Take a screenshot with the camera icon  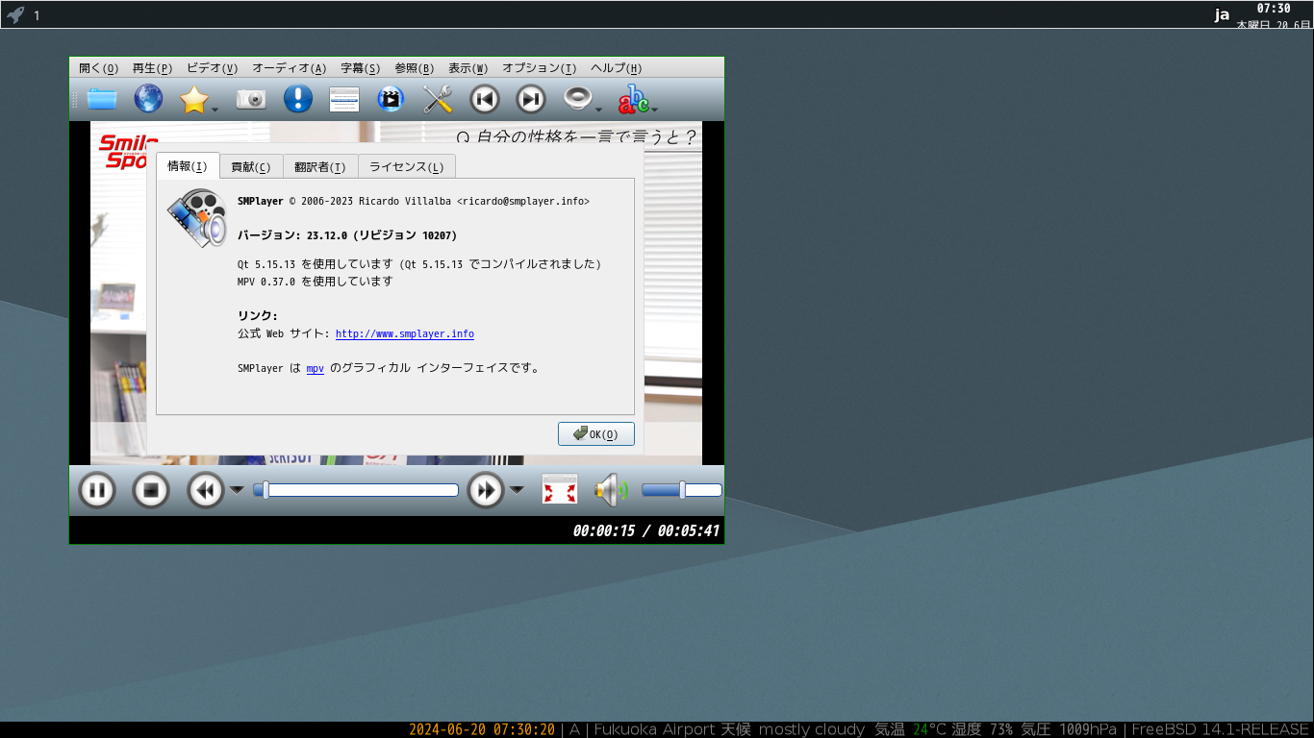[251, 99]
